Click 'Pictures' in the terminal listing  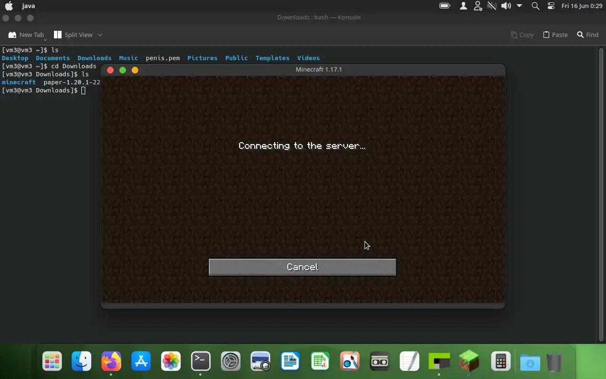tap(202, 58)
